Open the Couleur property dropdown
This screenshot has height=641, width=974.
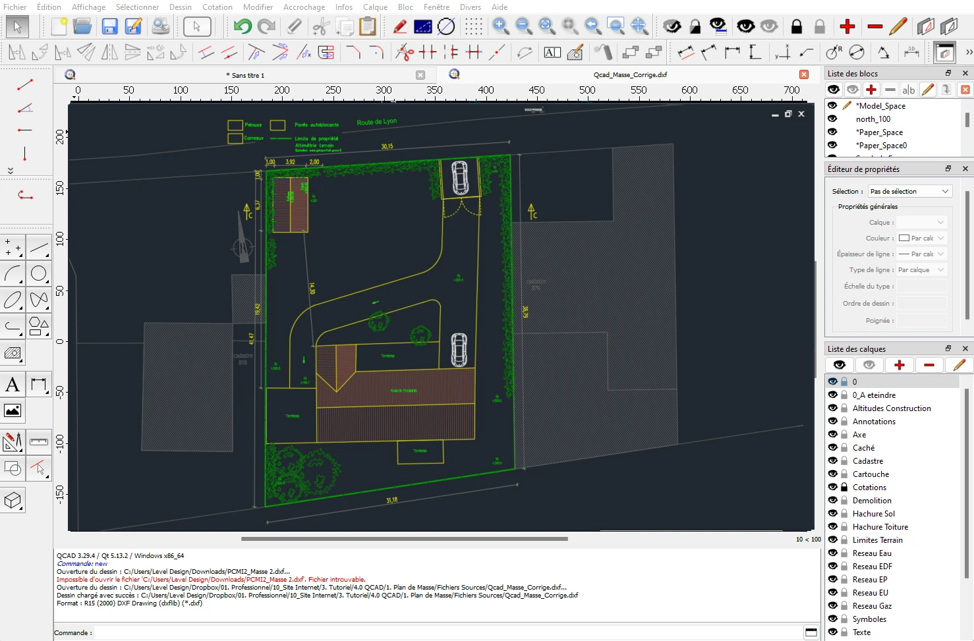[x=922, y=238]
